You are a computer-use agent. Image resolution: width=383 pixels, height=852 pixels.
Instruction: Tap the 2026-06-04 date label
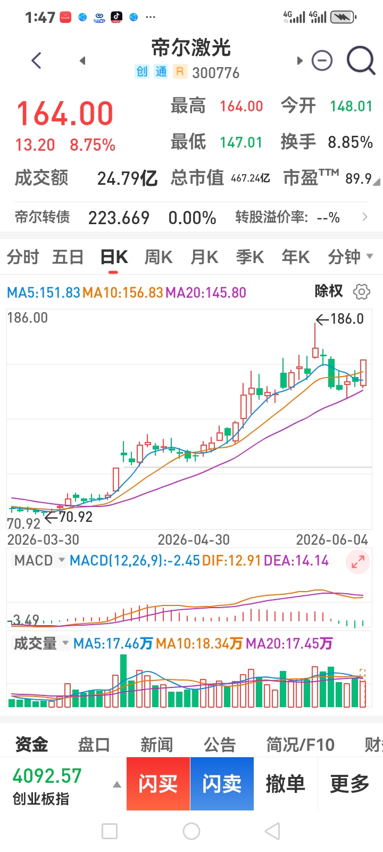click(x=332, y=539)
